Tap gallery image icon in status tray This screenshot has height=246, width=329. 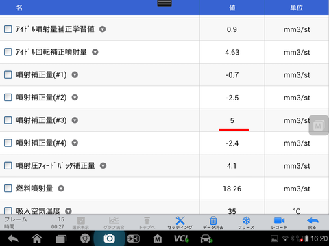tap(274, 238)
